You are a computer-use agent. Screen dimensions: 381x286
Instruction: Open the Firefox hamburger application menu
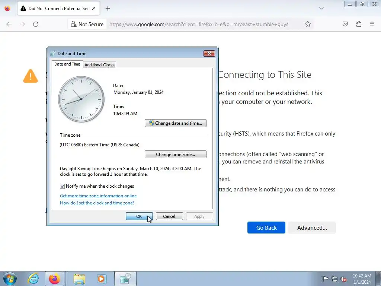[372, 24]
